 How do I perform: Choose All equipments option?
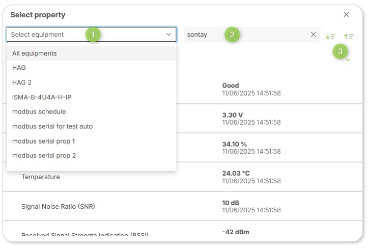91,53
